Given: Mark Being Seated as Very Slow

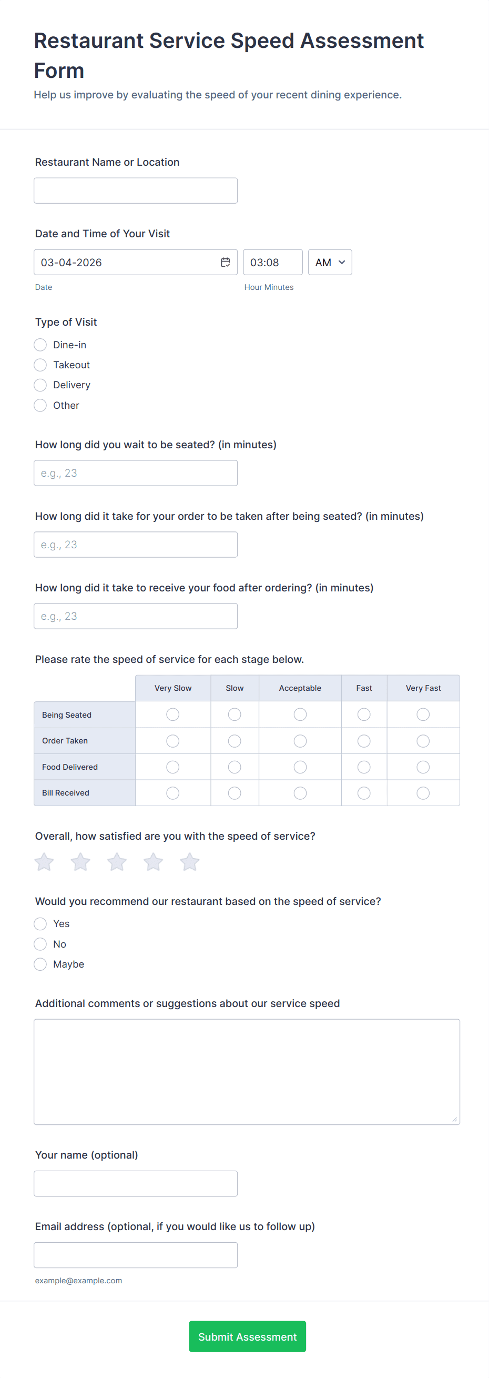Looking at the screenshot, I should tap(172, 714).
